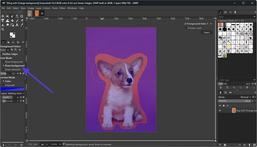257x147 pixels.
Task: Refresh brushes with the reload icon
Action: click(247, 88)
